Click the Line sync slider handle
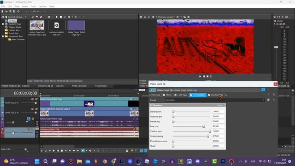This screenshot has width=295, height=166. [x=204, y=126]
